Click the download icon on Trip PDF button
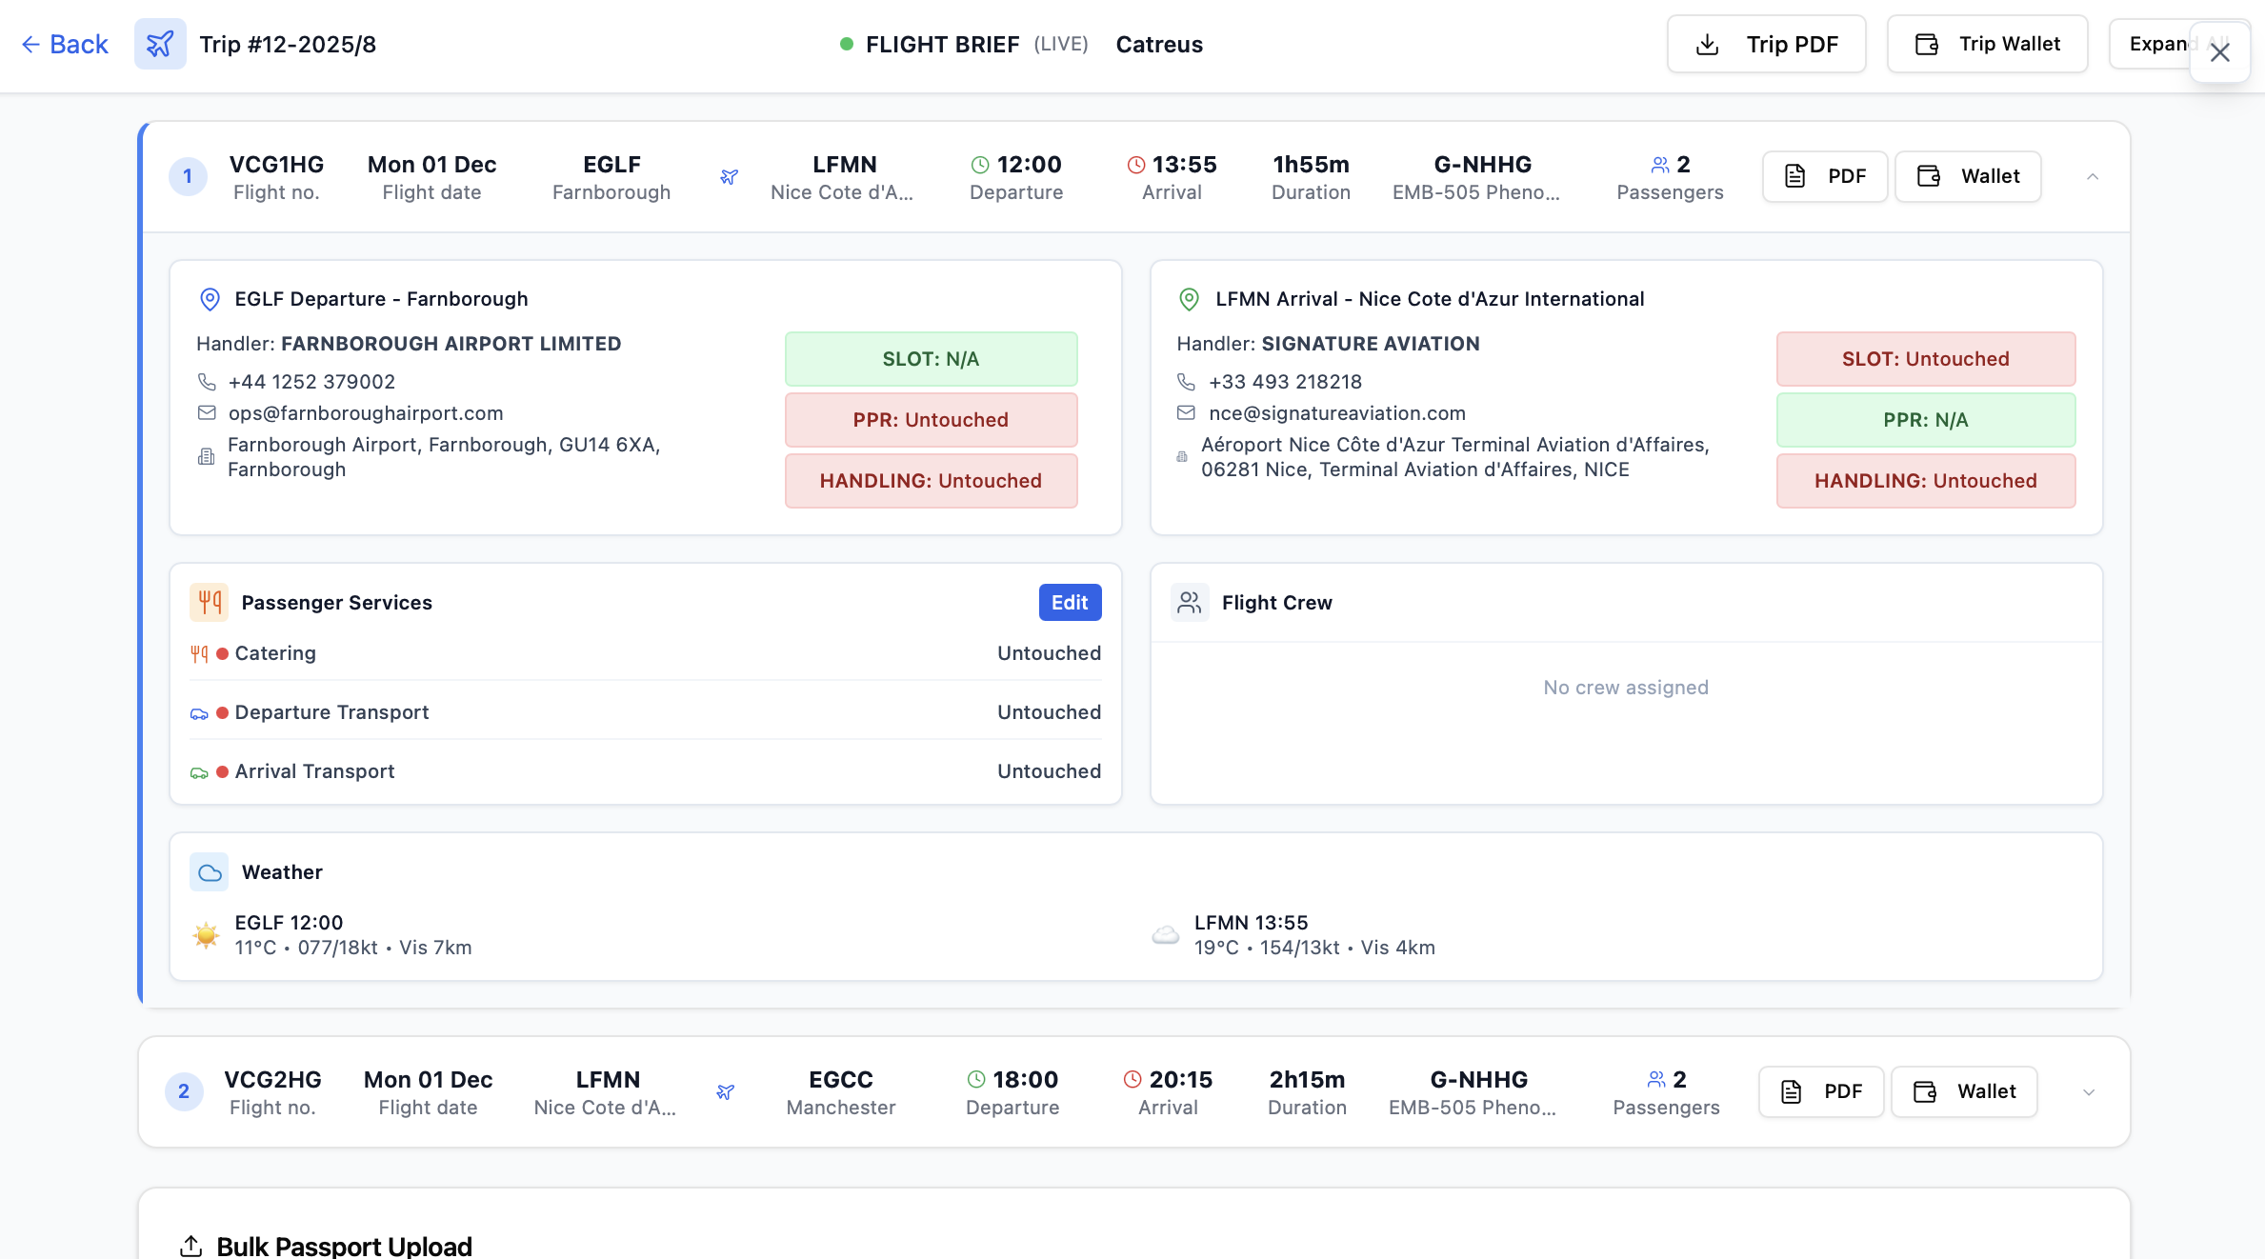The image size is (2265, 1259). coord(1708,44)
